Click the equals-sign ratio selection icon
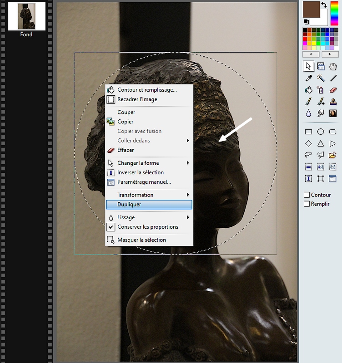 pos(308,167)
